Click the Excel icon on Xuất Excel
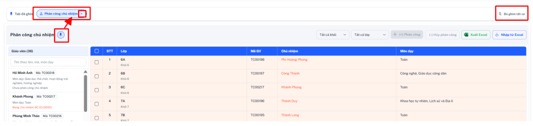Viewport: 533px width, 126px height. (466, 35)
